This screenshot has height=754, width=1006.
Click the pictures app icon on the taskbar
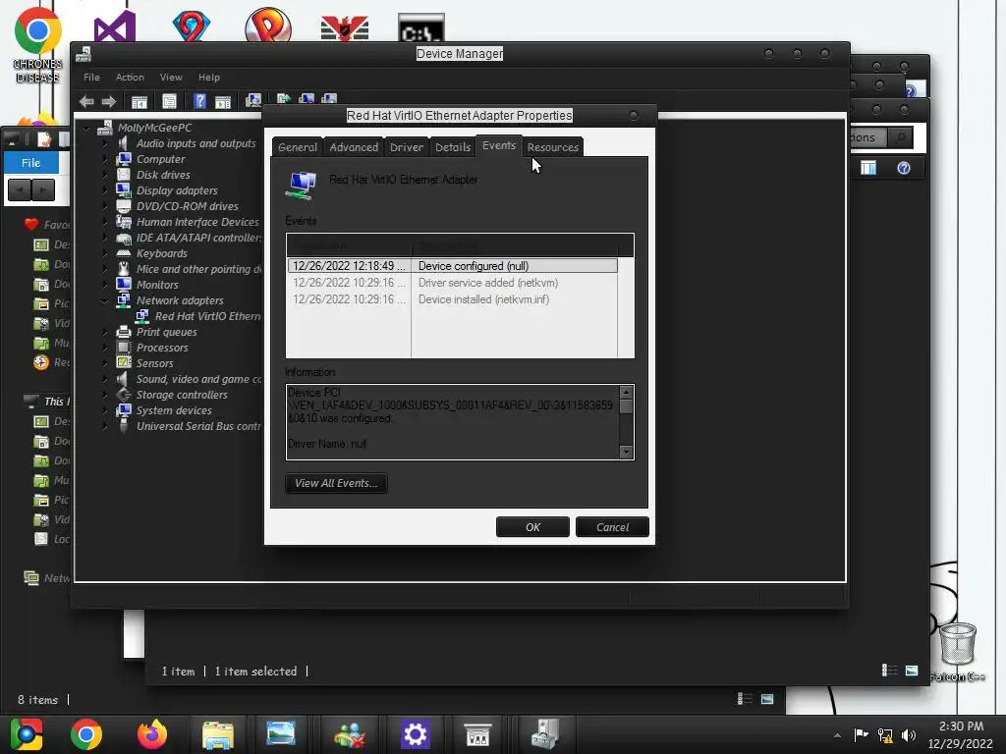pyautogui.click(x=281, y=734)
